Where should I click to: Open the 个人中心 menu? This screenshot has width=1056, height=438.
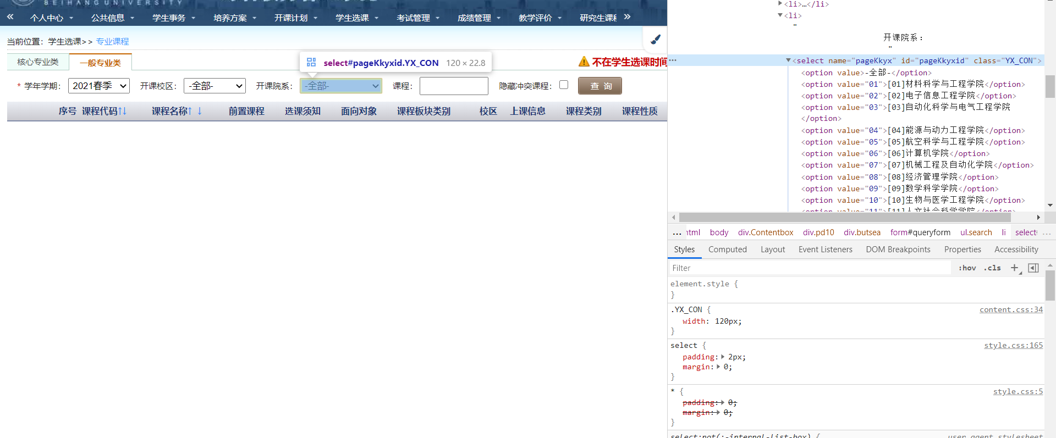click(52, 18)
